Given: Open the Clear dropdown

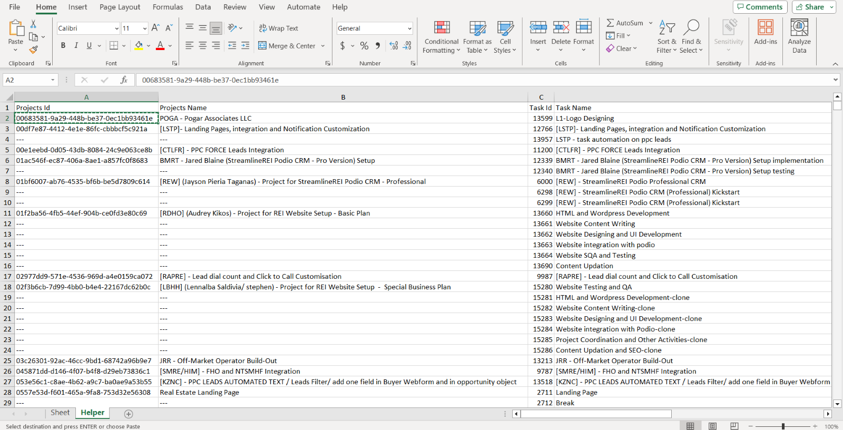Looking at the screenshot, I should point(621,48).
